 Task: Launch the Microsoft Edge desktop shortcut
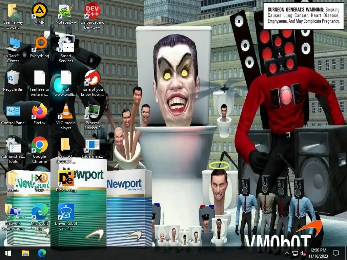tap(39, 217)
